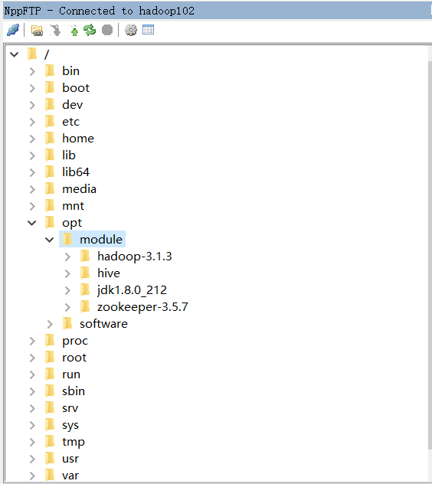Click NppFTP panel title bar
The height and width of the screenshot is (484, 432).
pyautogui.click(x=218, y=11)
